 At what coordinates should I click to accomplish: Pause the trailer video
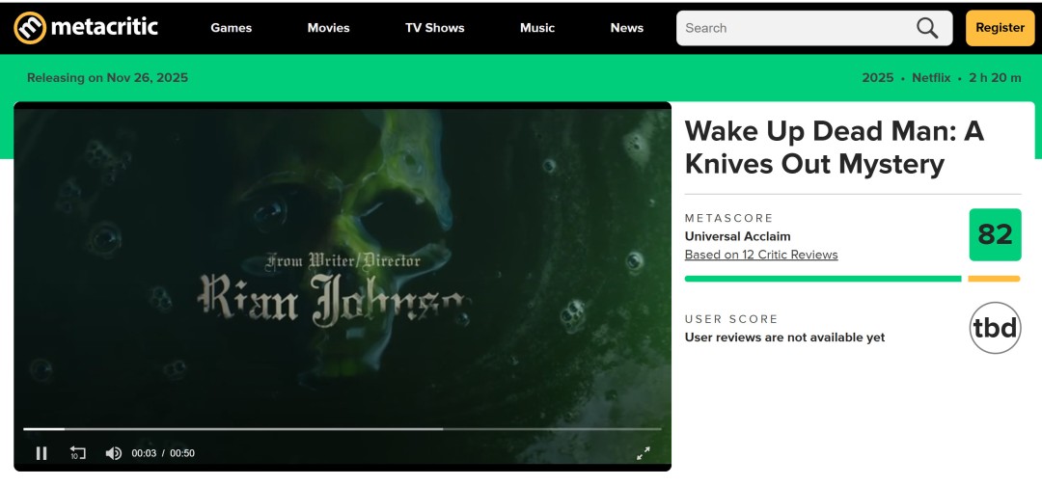coord(41,453)
